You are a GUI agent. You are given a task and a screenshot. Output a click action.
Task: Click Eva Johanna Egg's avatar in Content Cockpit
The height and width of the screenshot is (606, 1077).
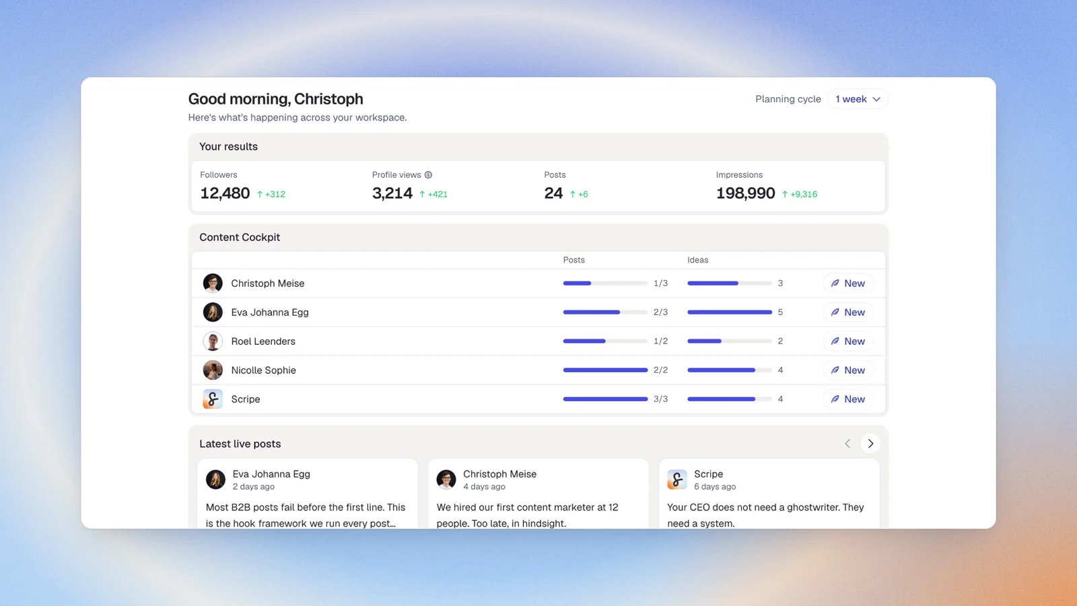213,312
